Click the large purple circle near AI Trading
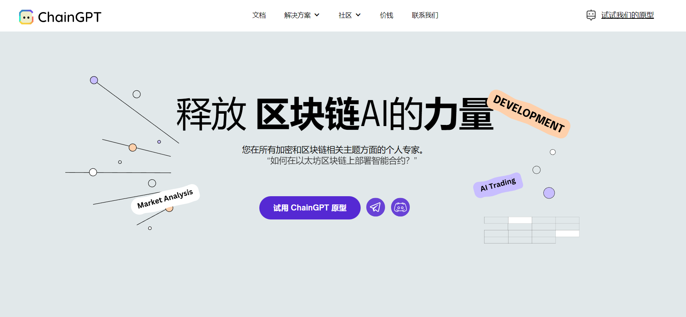 pyautogui.click(x=549, y=193)
